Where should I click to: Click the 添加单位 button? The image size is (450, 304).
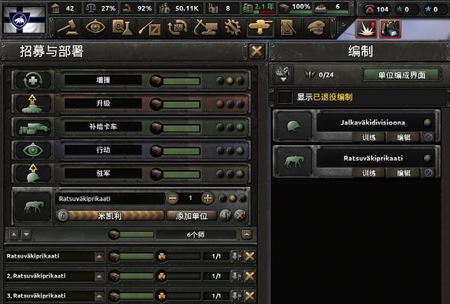(x=191, y=216)
